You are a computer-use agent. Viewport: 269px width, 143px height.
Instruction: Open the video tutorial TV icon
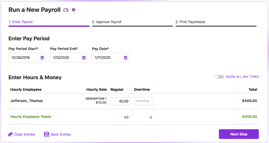66,10
